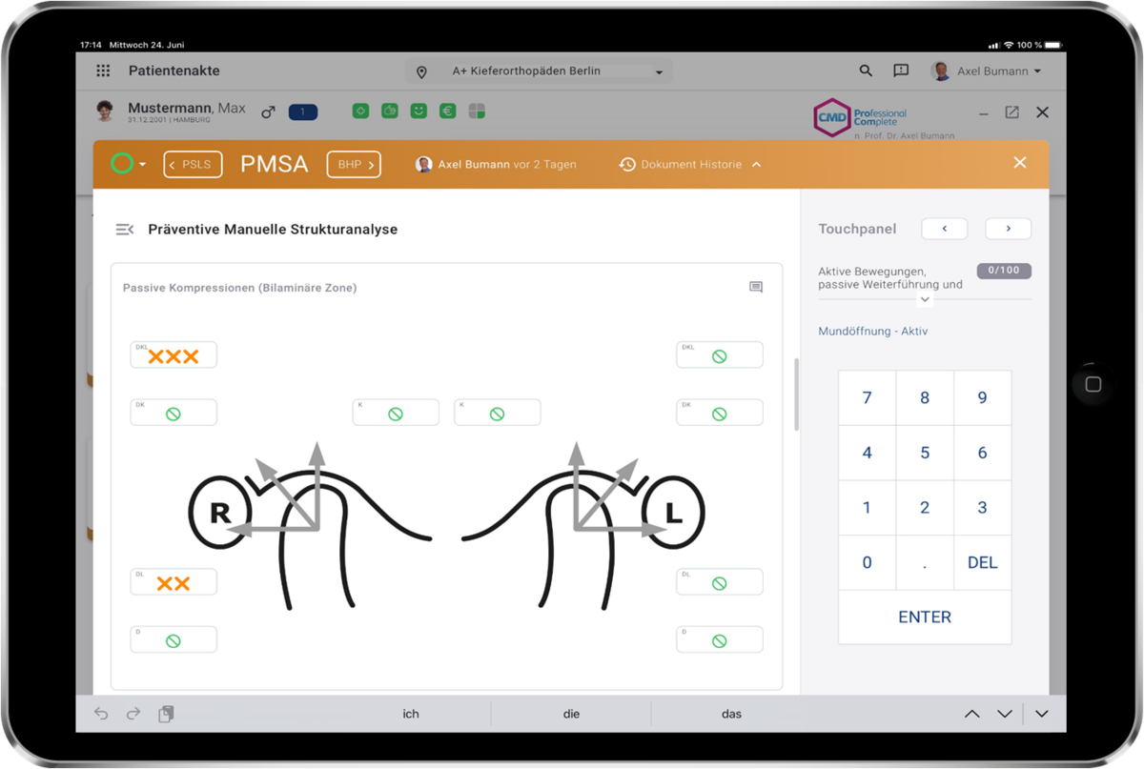Select the green euro icon in patient row

447,111
